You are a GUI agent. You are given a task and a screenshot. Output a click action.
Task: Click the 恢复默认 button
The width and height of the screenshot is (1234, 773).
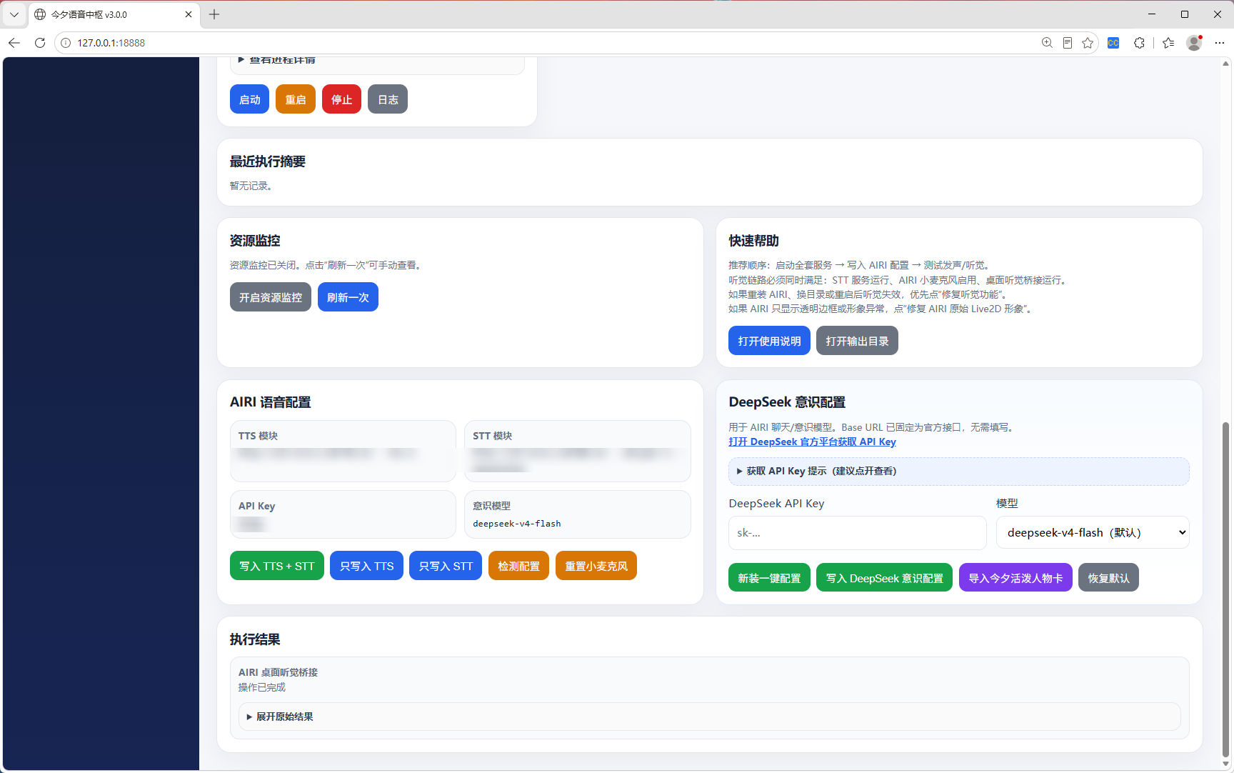point(1108,578)
